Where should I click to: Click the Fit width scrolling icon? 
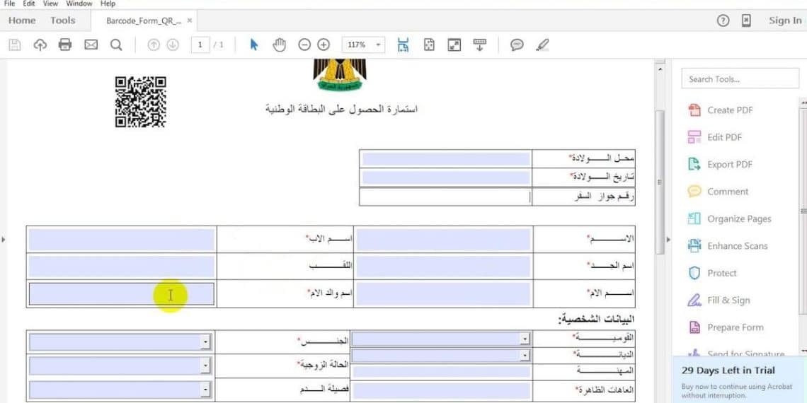pos(403,45)
